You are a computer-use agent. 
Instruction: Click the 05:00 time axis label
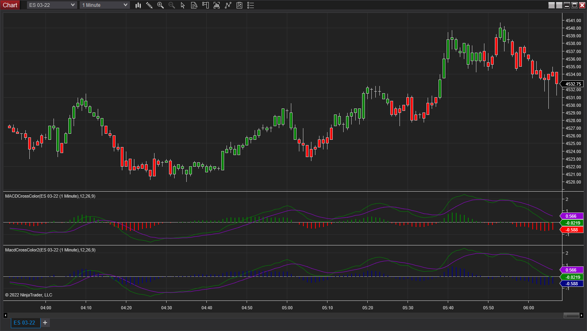point(287,308)
